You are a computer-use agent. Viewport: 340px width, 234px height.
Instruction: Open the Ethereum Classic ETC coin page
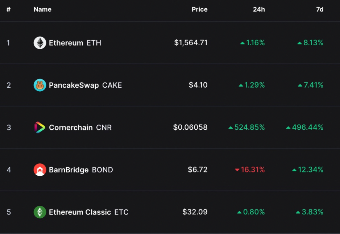[x=88, y=212]
